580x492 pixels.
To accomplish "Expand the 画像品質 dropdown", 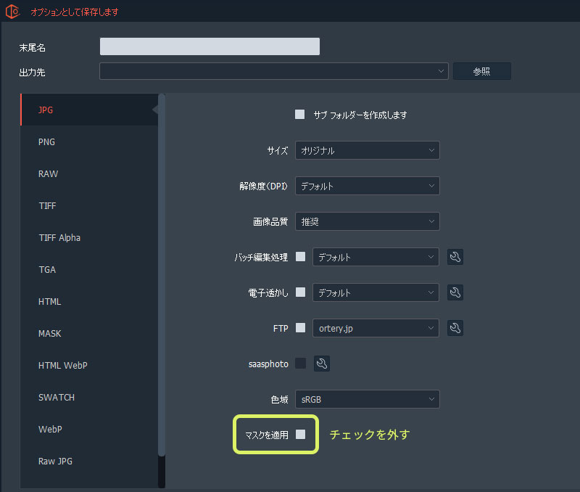I will point(367,221).
